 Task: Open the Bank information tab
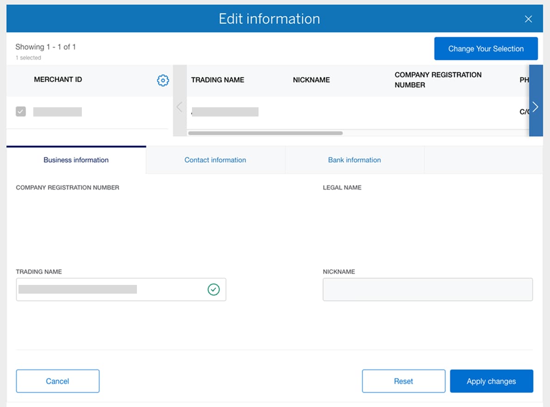(354, 160)
